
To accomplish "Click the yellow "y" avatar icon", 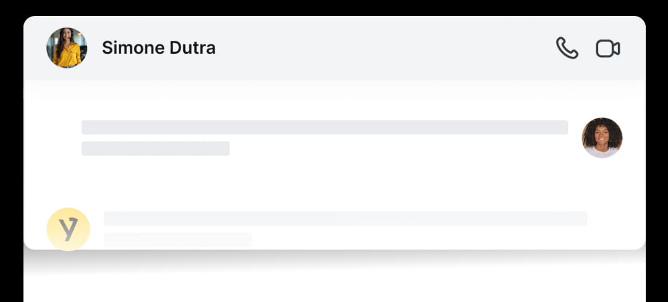I will (x=69, y=229).
